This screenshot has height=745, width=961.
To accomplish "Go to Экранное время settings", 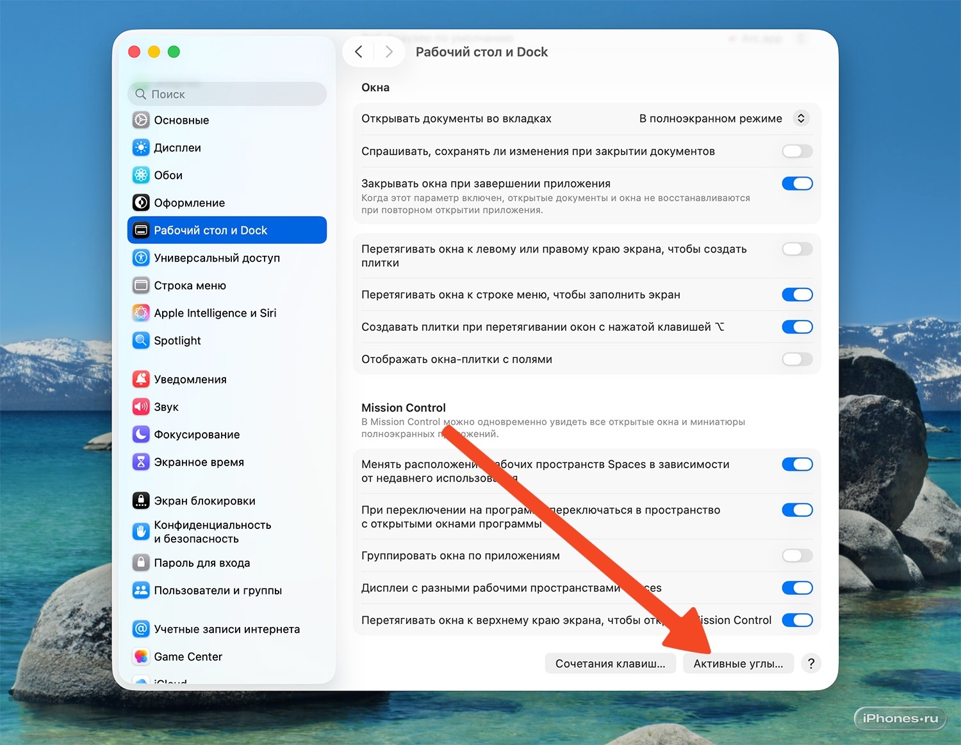I will coord(227,462).
